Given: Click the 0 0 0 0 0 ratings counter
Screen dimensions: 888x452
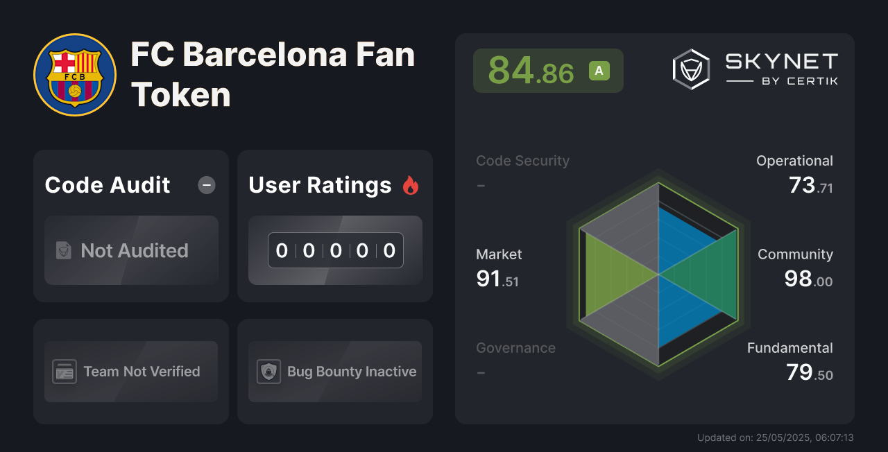Looking at the screenshot, I should pos(336,250).
